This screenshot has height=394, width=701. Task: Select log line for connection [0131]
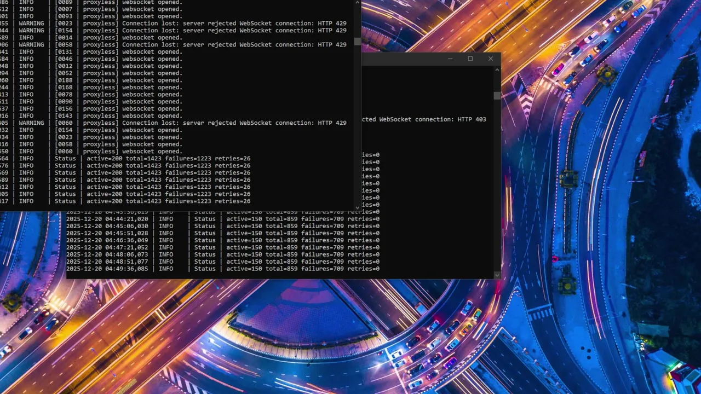(x=91, y=52)
